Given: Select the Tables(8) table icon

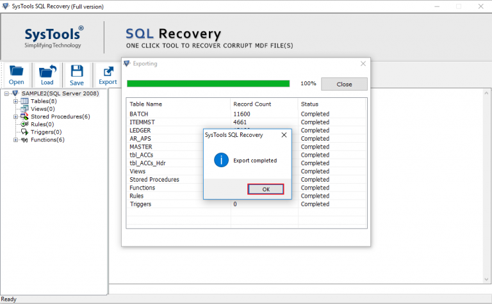Looking at the screenshot, I should (x=24, y=101).
